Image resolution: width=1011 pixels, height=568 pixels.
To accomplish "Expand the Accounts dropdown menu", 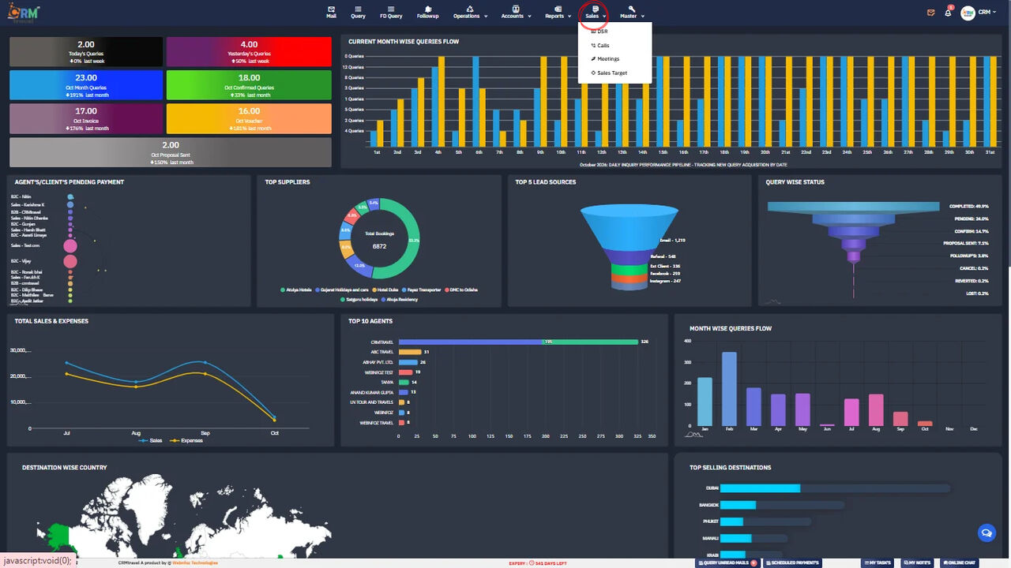I will 515,12.
